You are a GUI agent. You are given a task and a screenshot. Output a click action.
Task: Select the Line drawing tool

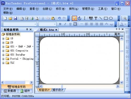[101, 18]
